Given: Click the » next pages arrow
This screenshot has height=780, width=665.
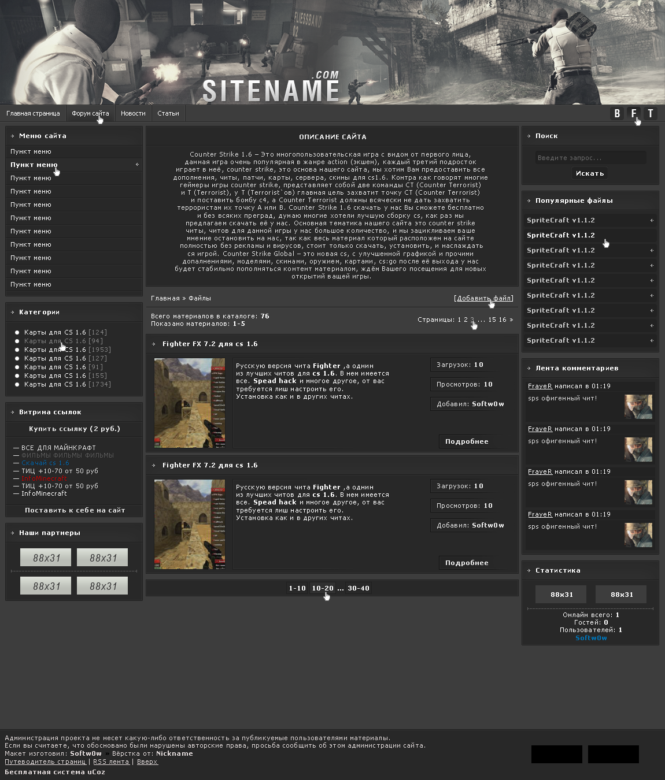Looking at the screenshot, I should coord(511,320).
